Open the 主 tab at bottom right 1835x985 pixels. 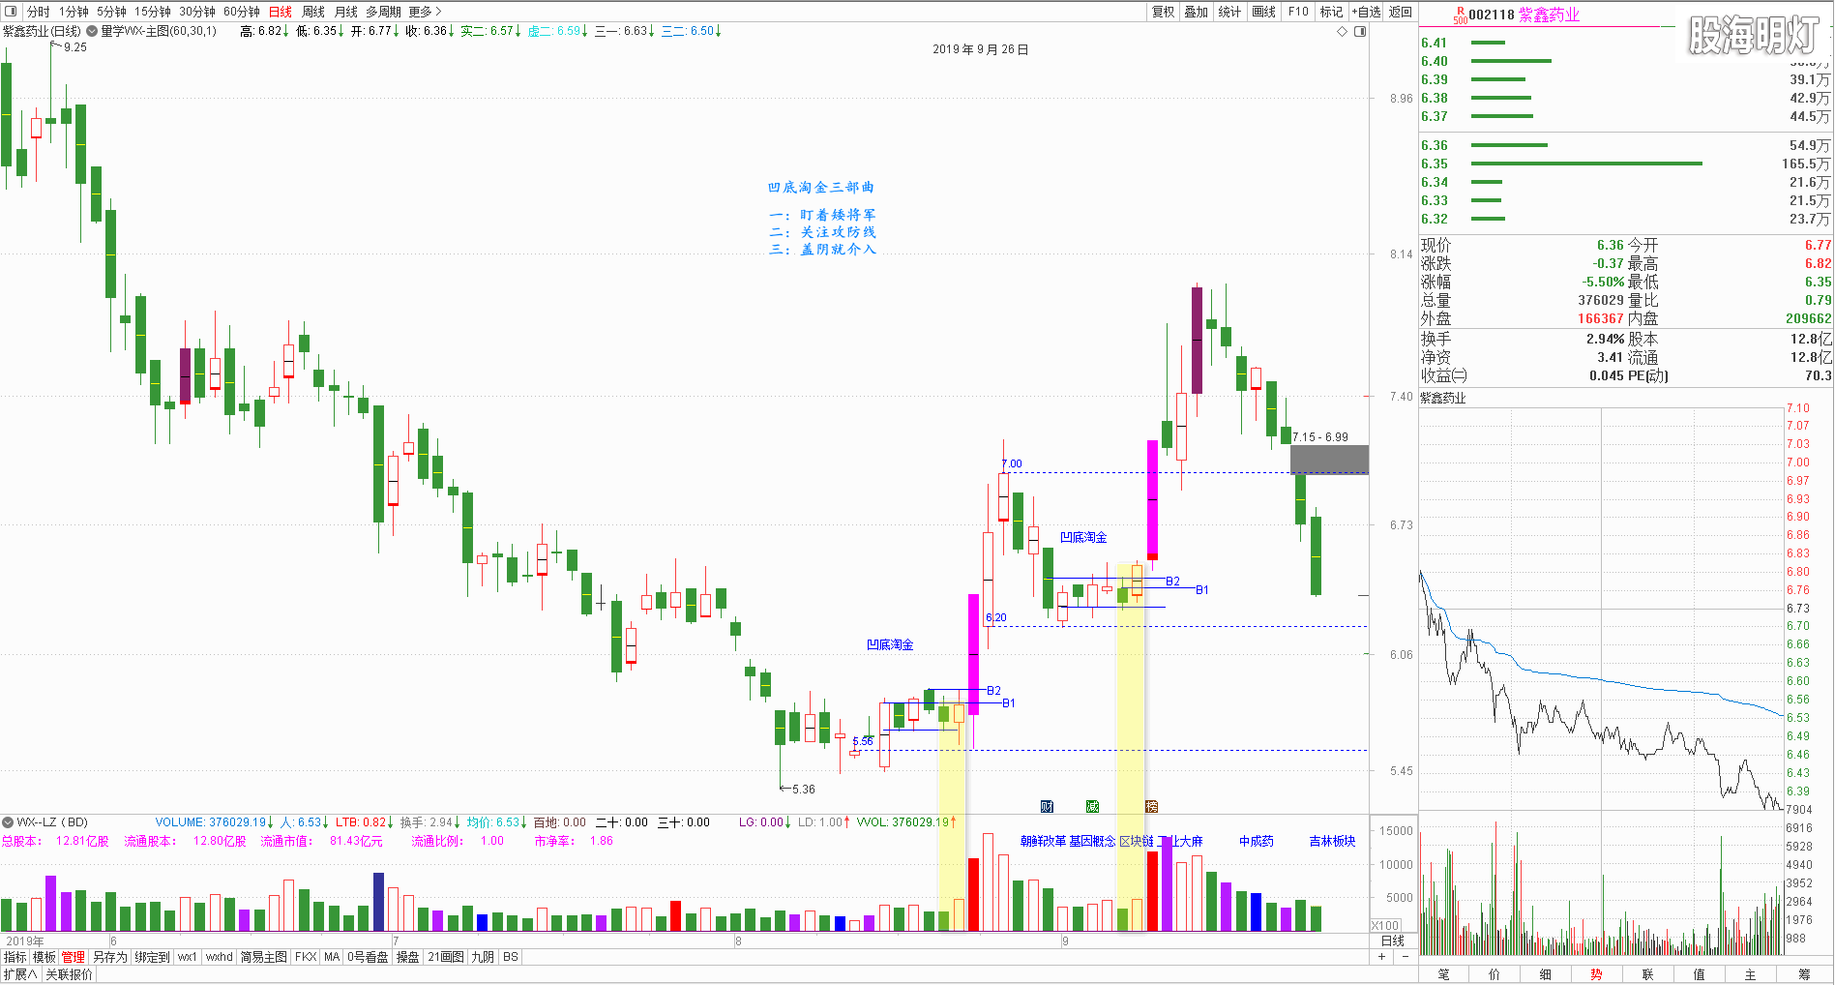coord(1750,974)
